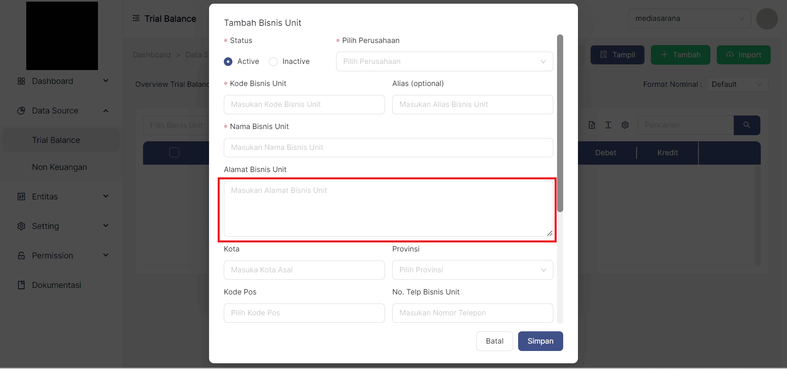The image size is (787, 369).
Task: Select the Inactive status radio button
Action: [273, 61]
